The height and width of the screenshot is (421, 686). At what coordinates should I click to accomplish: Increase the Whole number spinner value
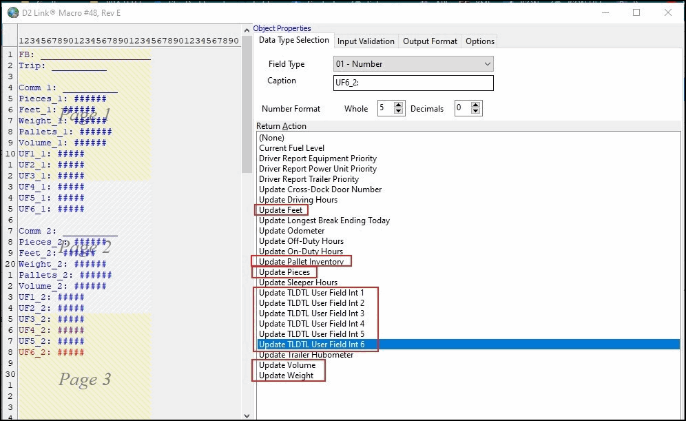399,105
